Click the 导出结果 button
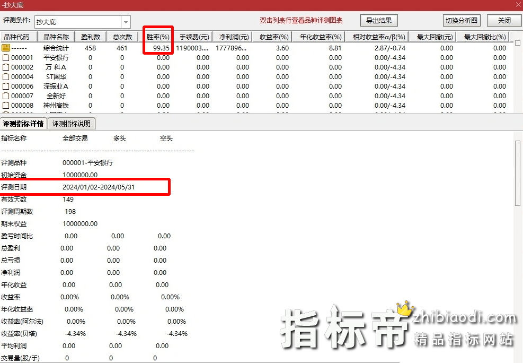523x363 pixels. (379, 20)
